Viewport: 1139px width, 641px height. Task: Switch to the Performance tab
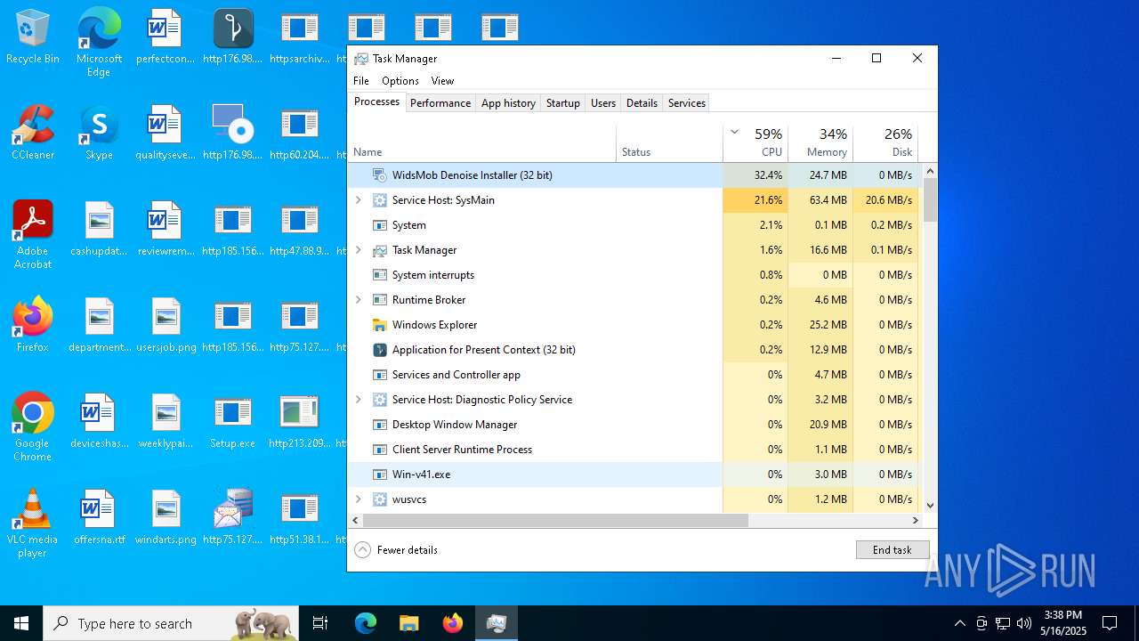440,103
